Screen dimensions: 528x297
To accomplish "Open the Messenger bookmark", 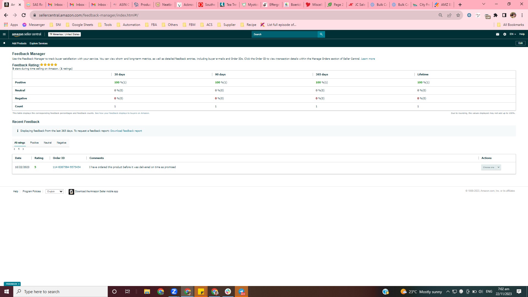I will (x=34, y=25).
